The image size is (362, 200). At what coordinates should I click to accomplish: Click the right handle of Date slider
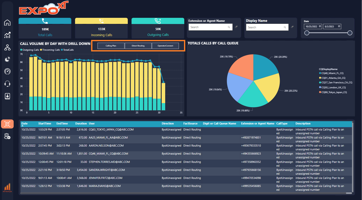350,33
